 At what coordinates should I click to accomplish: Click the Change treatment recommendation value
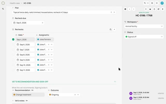click(28, 95)
